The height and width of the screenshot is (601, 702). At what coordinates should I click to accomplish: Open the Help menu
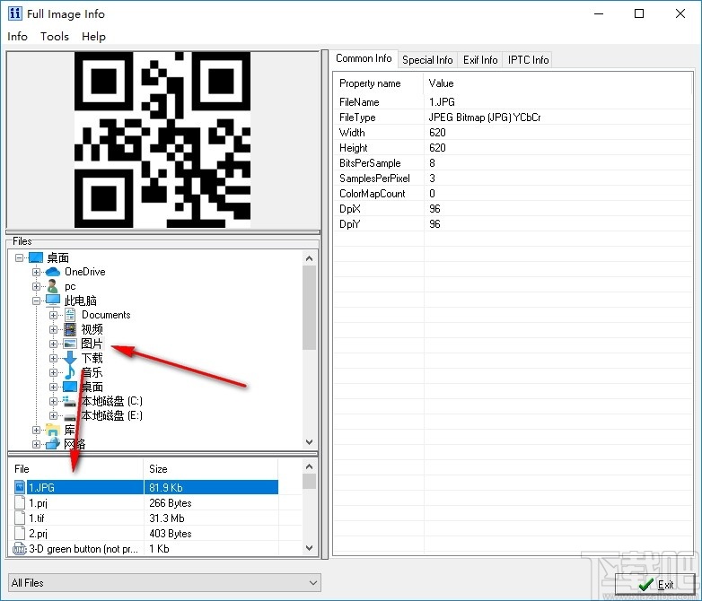coord(93,36)
